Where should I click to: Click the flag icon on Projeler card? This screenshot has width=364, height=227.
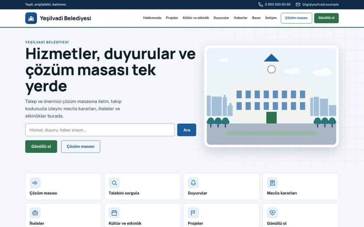pyautogui.click(x=193, y=213)
